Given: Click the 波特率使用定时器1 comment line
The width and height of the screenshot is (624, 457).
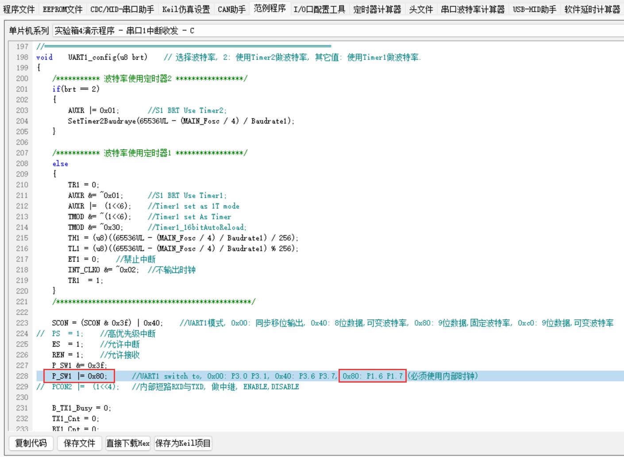Looking at the screenshot, I should 150,153.
